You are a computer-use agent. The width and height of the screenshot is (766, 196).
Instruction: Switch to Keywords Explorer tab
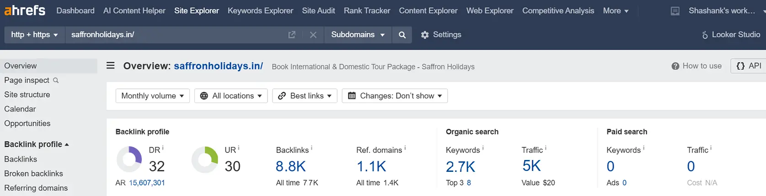pyautogui.click(x=260, y=10)
